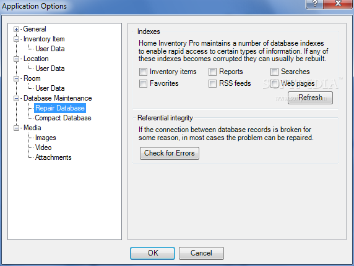Click the Check for Errors button
The height and width of the screenshot is (266, 354).
(170, 153)
